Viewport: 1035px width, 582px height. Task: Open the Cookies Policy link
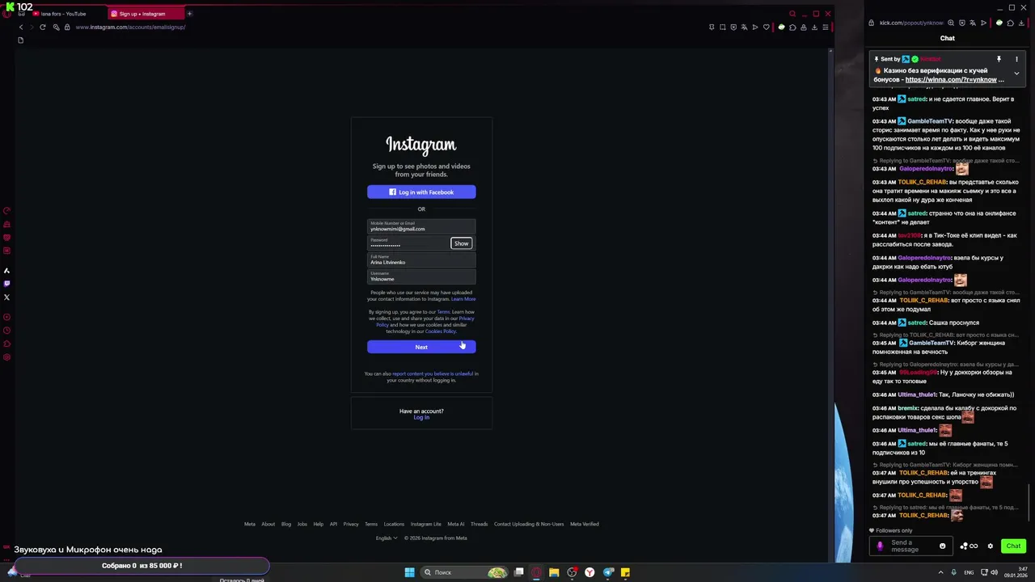point(440,331)
